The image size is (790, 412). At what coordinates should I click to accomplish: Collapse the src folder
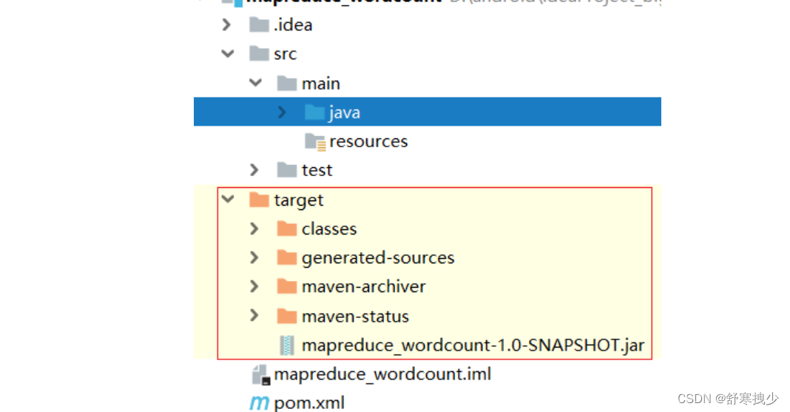click(227, 54)
